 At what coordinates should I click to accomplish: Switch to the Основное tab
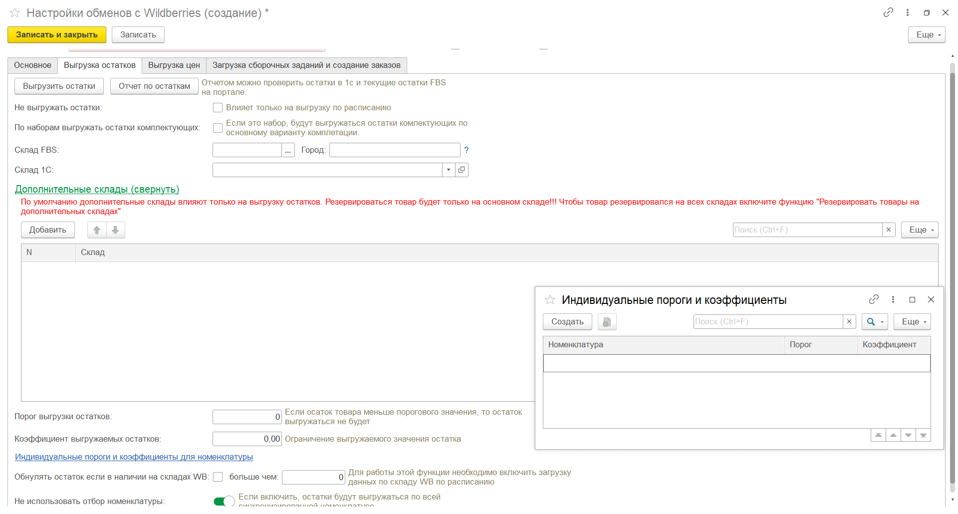pos(32,65)
